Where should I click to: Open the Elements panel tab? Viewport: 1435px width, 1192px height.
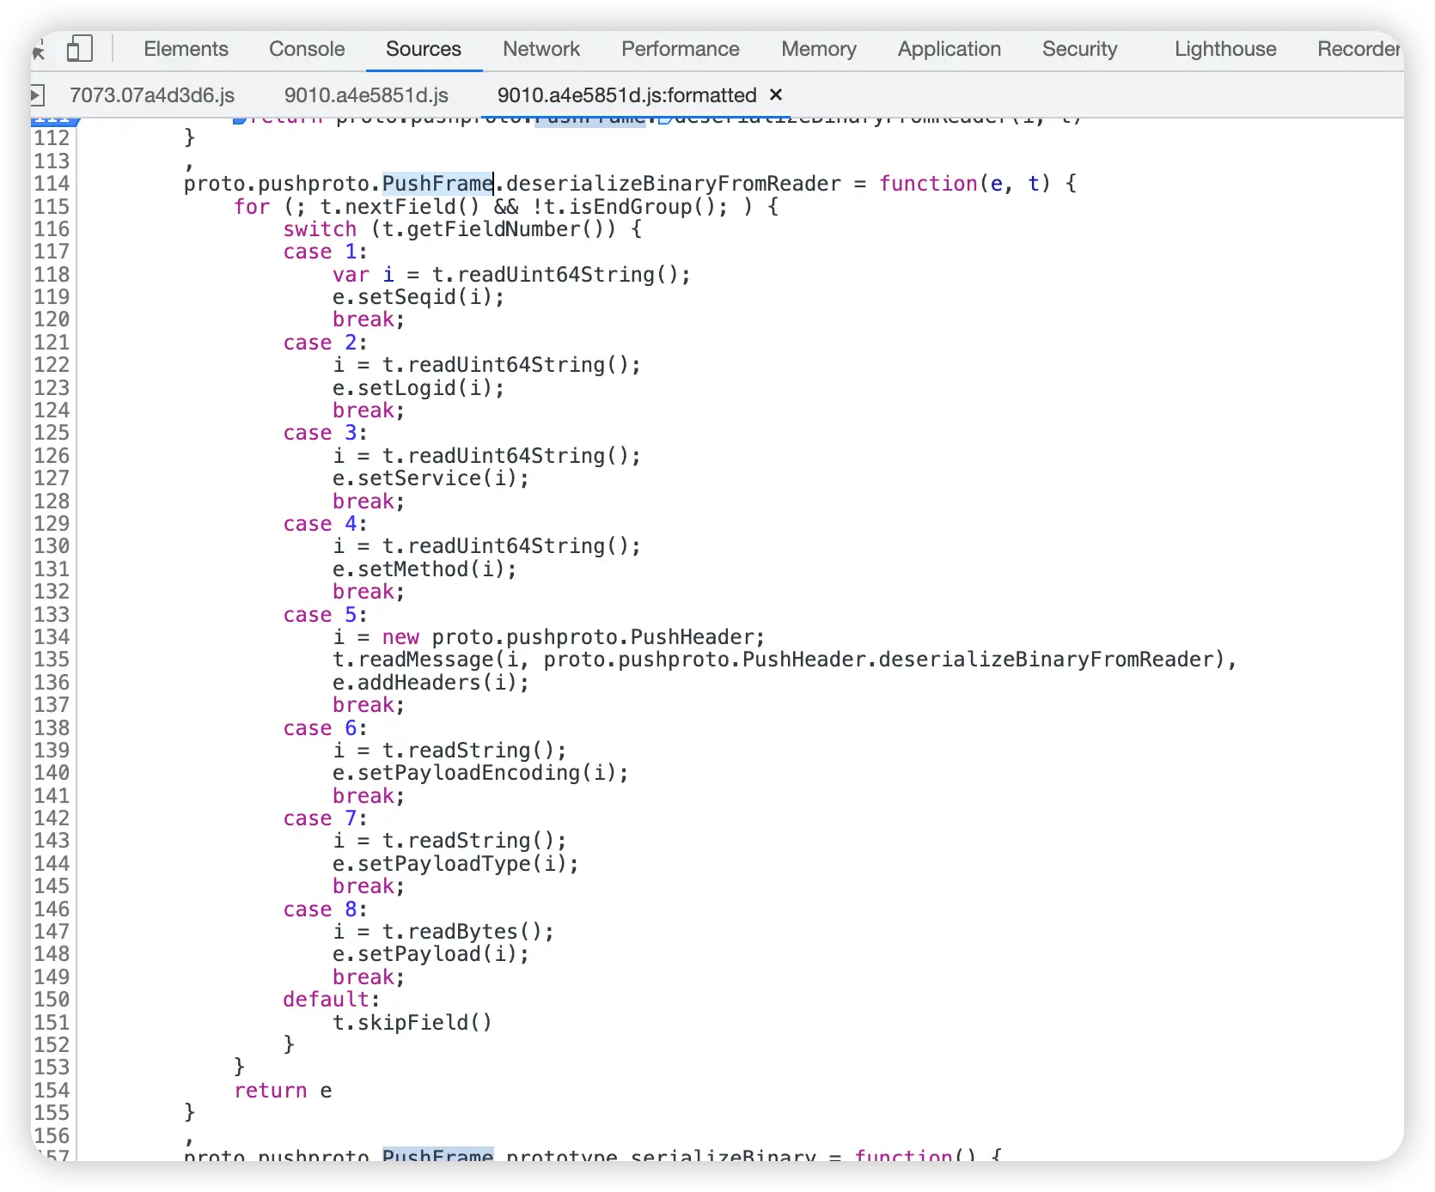click(186, 49)
